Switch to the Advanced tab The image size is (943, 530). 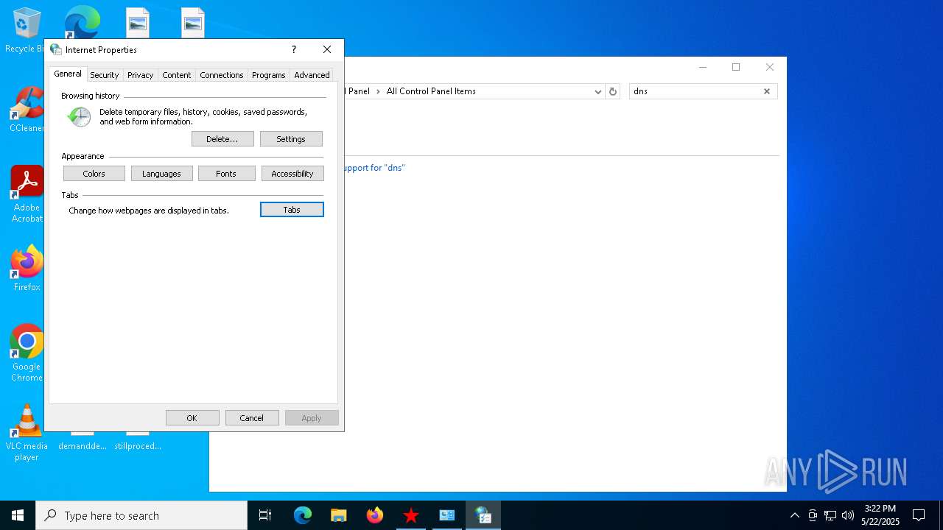tap(312, 75)
